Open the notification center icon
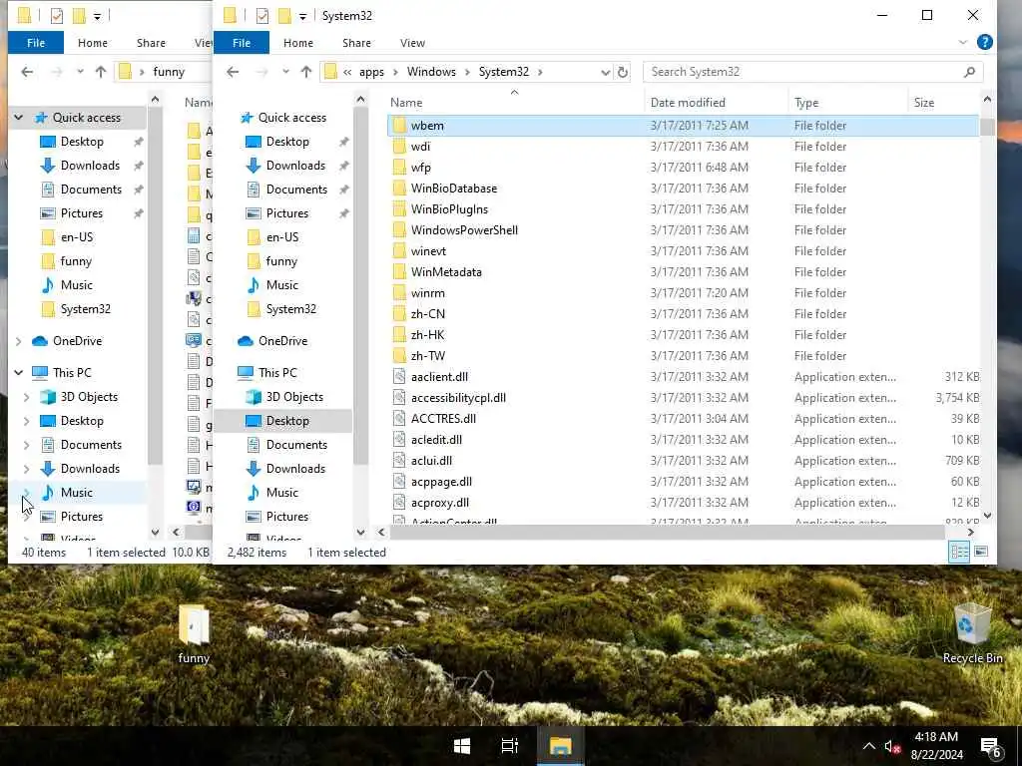This screenshot has width=1022, height=766. click(x=991, y=746)
